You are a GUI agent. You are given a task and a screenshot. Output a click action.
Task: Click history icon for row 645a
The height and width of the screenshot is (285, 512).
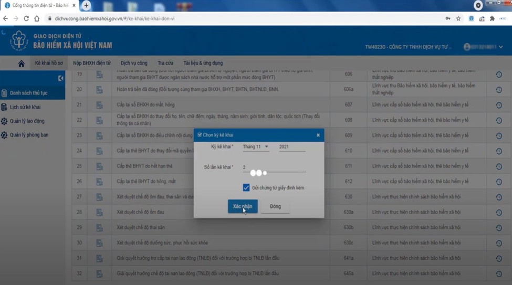498,274
